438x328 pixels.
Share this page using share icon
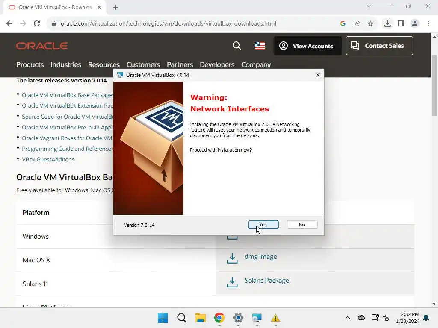coord(357,23)
